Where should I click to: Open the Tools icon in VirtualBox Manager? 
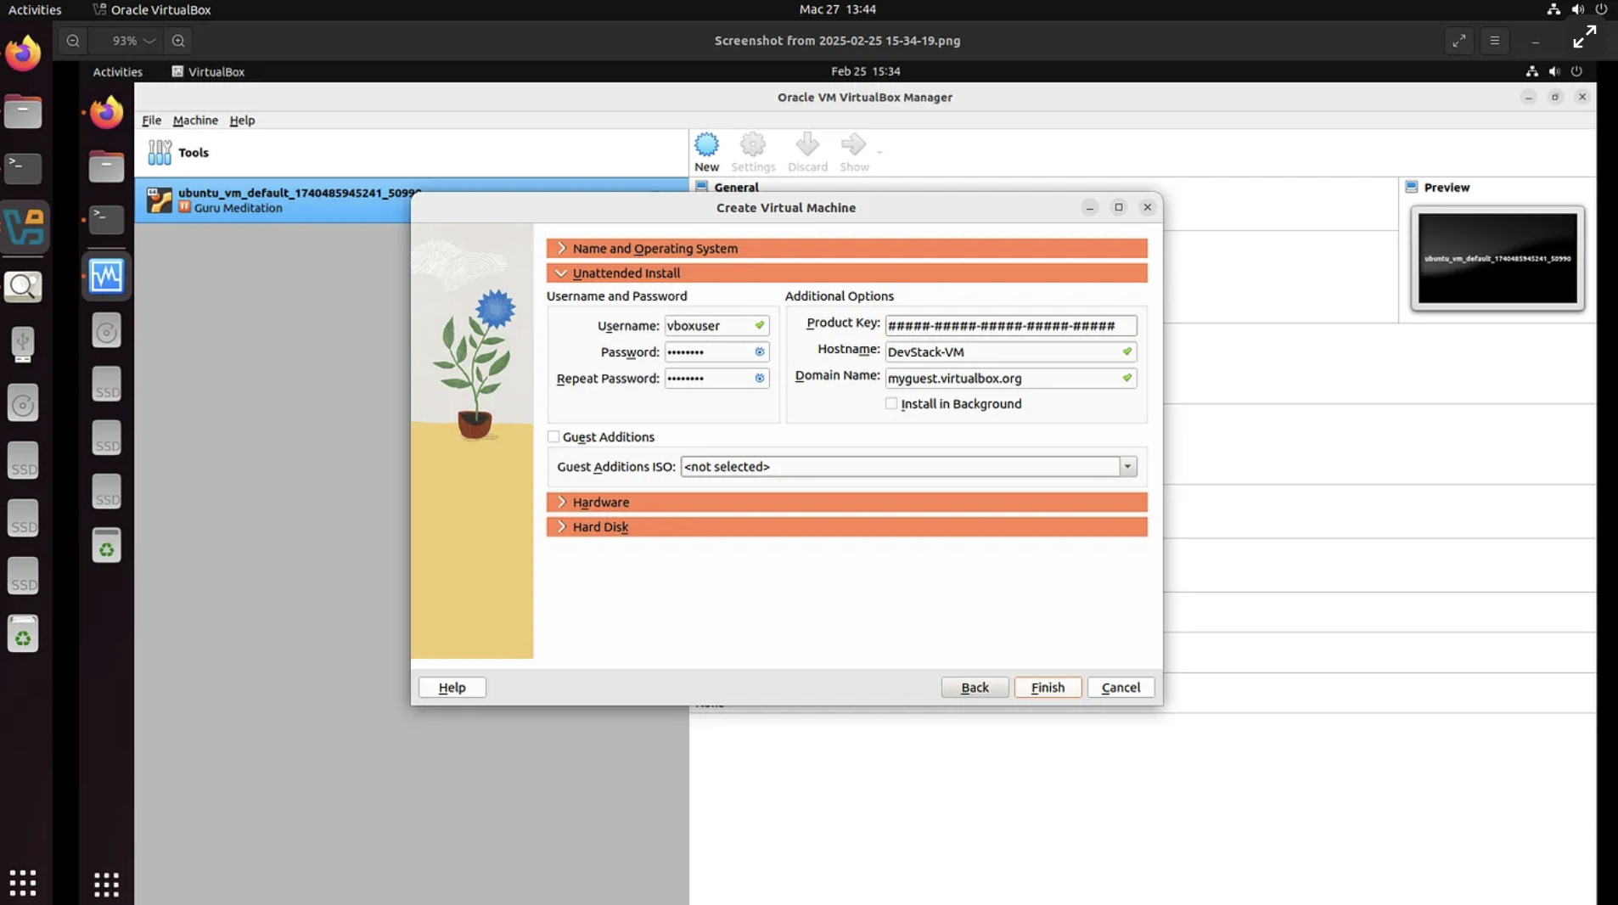click(160, 153)
